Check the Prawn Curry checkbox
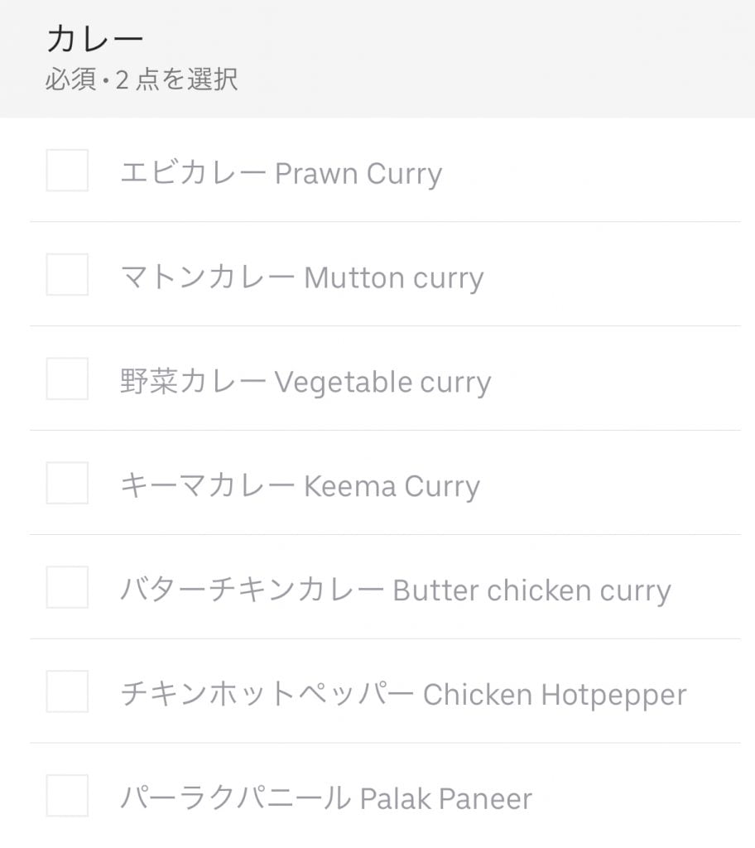 click(x=67, y=171)
